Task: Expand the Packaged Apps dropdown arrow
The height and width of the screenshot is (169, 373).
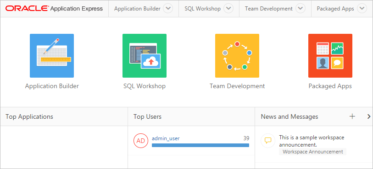Action: point(362,9)
